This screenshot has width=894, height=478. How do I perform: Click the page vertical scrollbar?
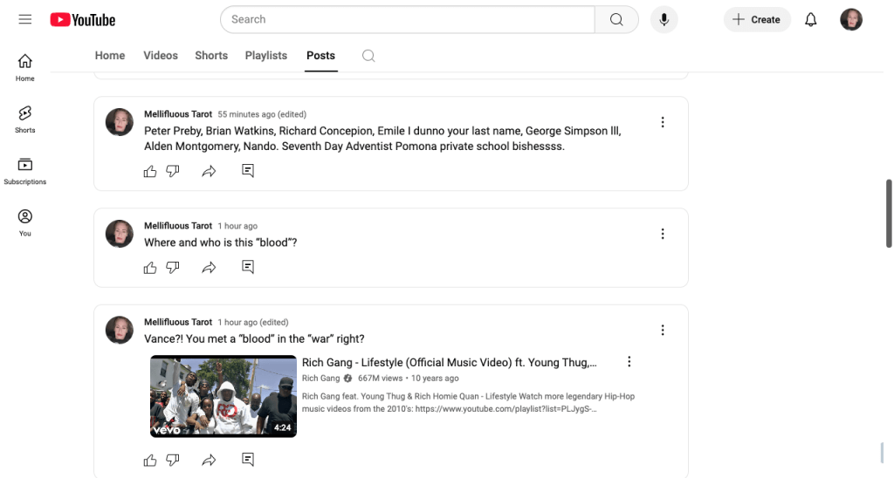889,214
